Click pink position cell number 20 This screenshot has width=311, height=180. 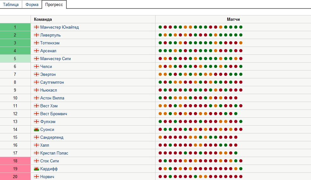coord(15,177)
